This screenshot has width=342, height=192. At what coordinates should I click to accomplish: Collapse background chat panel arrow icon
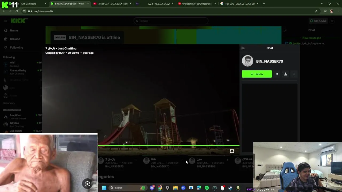(x=285, y=30)
